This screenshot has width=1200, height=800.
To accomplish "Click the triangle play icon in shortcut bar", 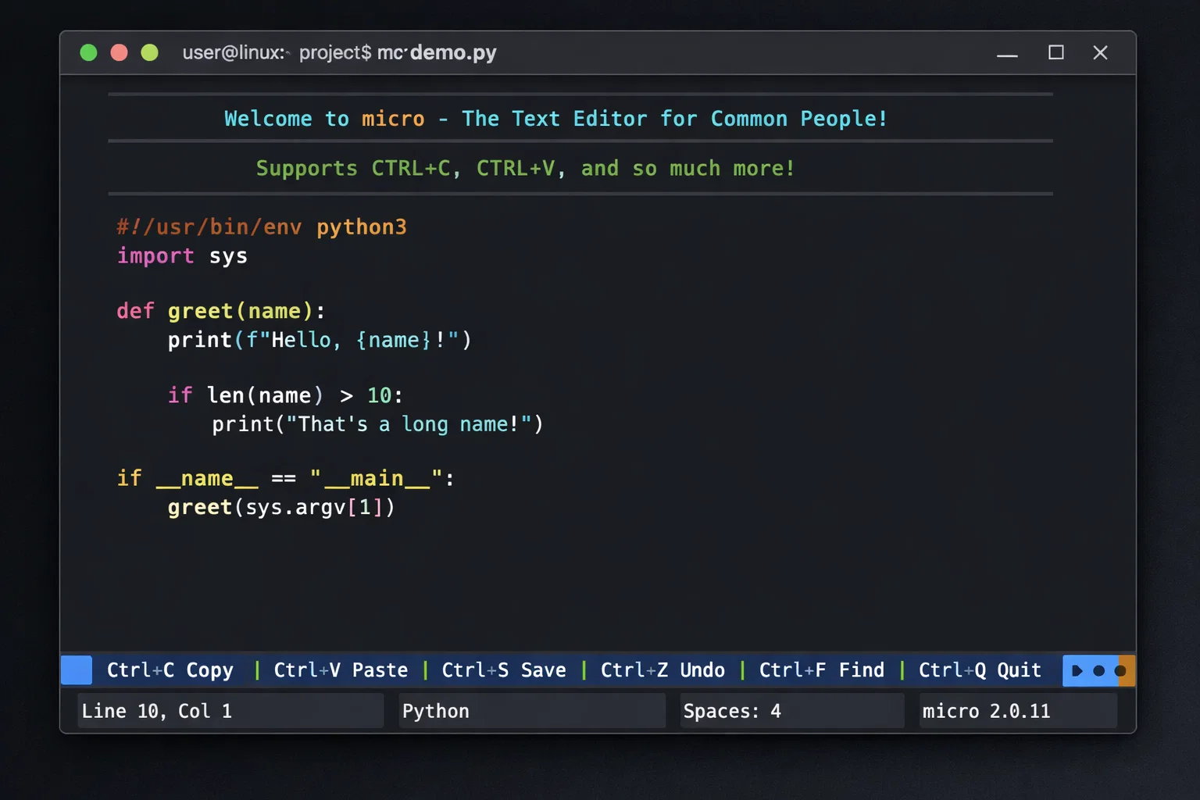I will tap(1077, 670).
